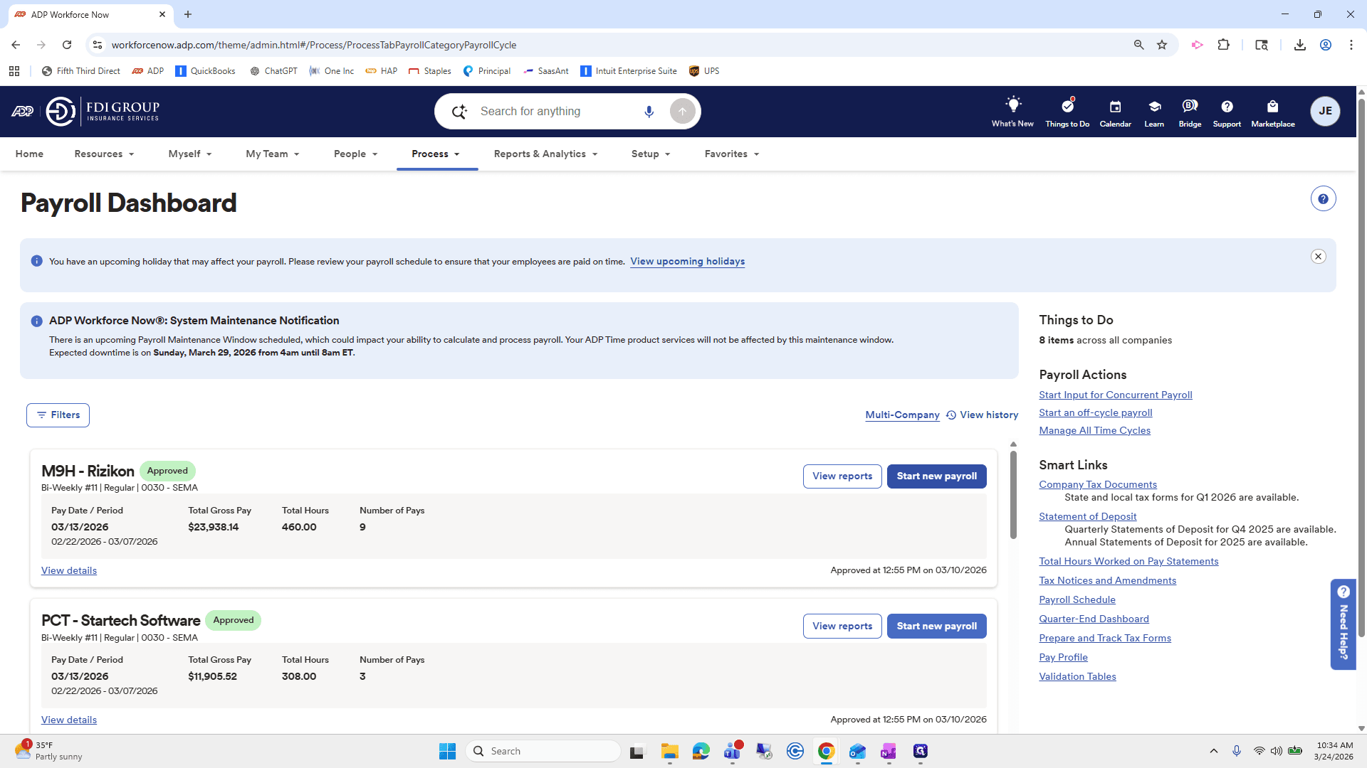The image size is (1367, 768).
Task: Open the ChatGPT bookmark
Action: [273, 71]
